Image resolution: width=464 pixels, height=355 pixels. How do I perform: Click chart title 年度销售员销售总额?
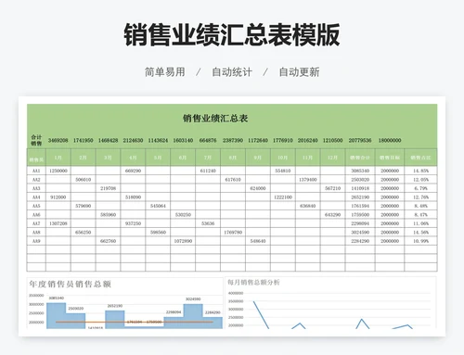pos(70,284)
